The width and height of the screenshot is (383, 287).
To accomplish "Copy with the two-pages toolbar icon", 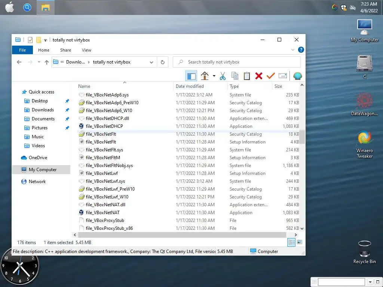I will click(235, 76).
